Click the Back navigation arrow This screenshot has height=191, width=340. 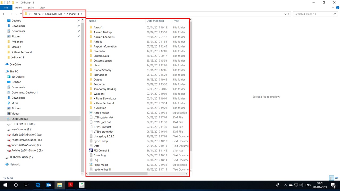4,14
